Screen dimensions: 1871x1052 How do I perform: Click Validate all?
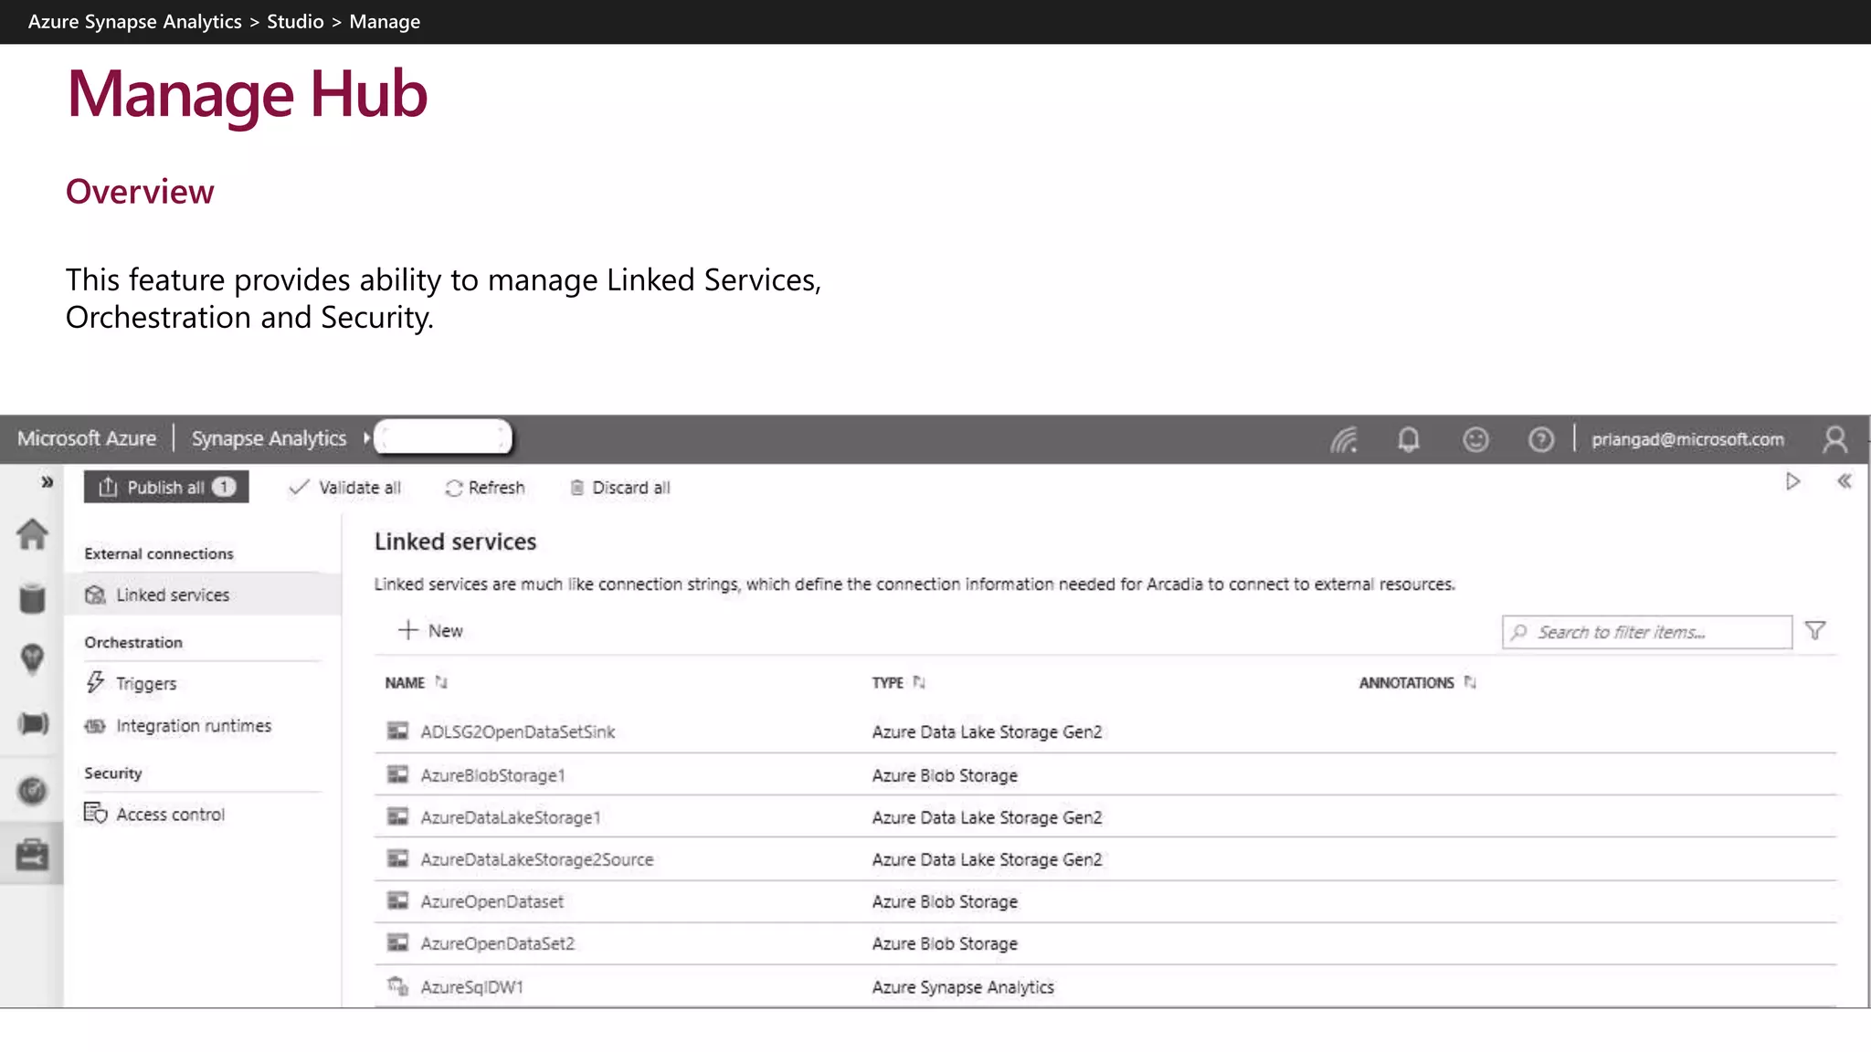click(344, 488)
